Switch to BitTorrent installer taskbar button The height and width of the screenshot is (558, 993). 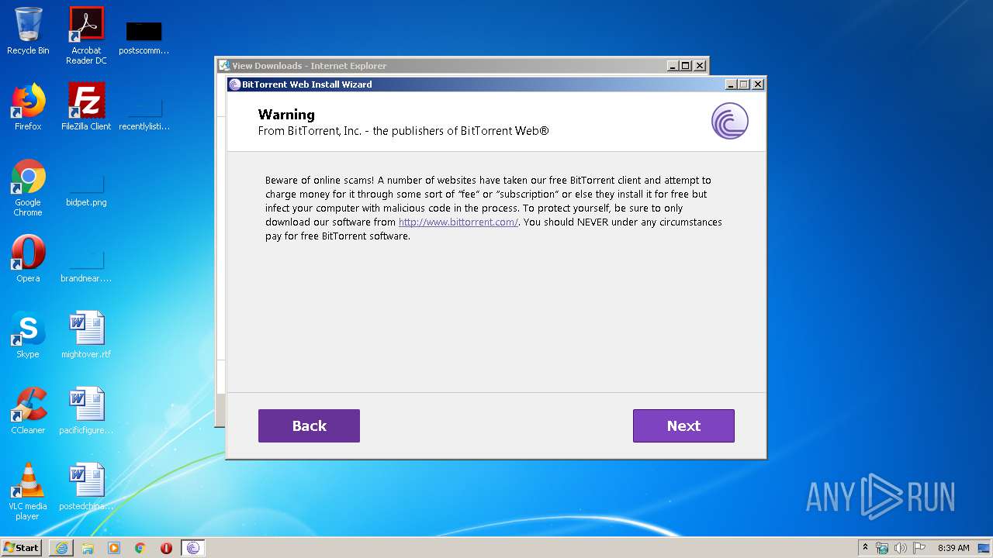click(193, 548)
